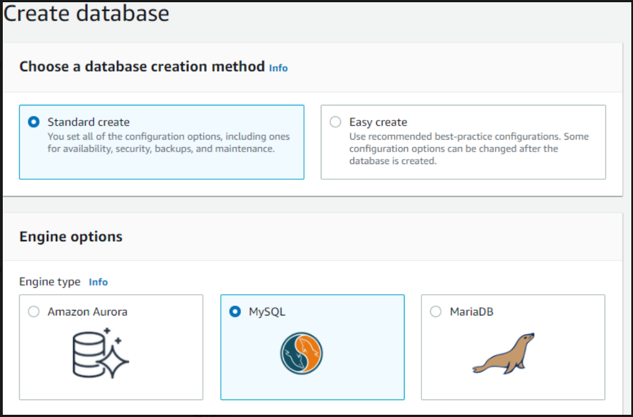633x417 pixels.
Task: Click the Amazon Aurora engine card
Action: (x=111, y=347)
